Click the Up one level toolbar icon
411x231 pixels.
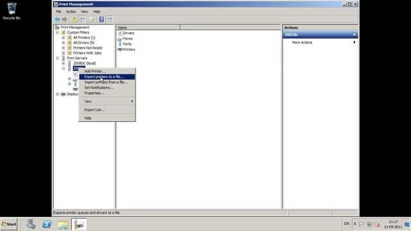[x=74, y=19]
